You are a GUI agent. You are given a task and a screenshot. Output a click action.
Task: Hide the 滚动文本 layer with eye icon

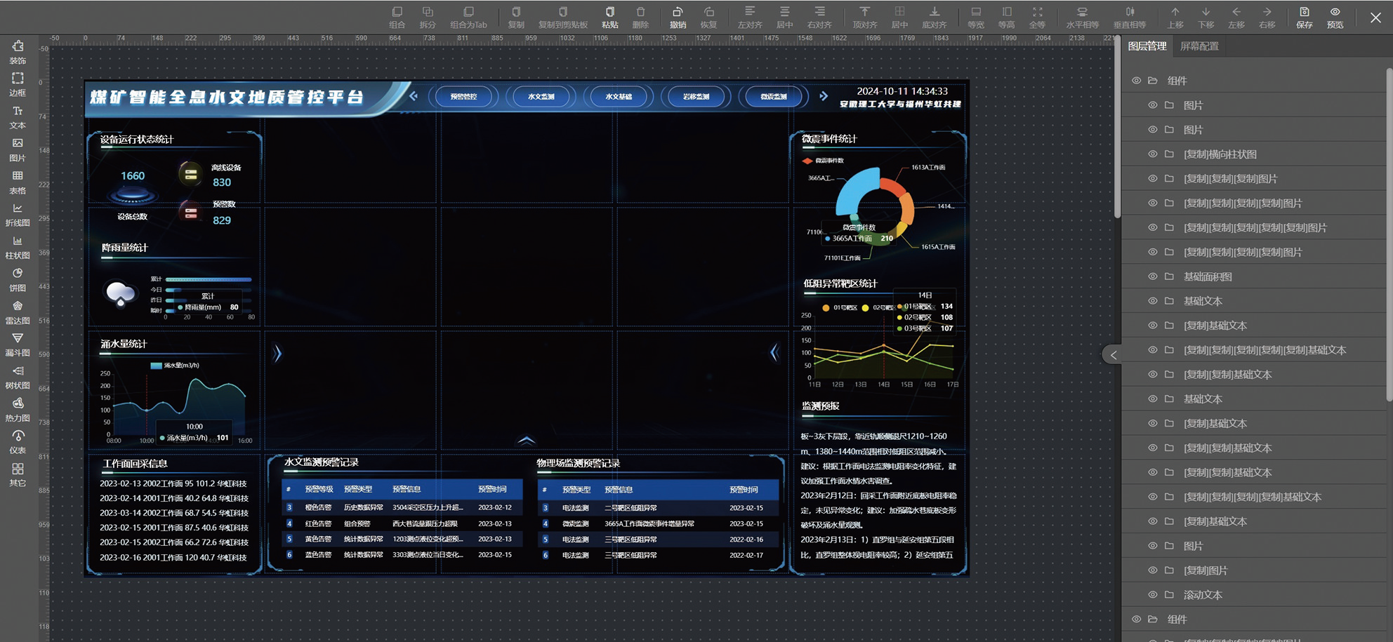(x=1152, y=594)
